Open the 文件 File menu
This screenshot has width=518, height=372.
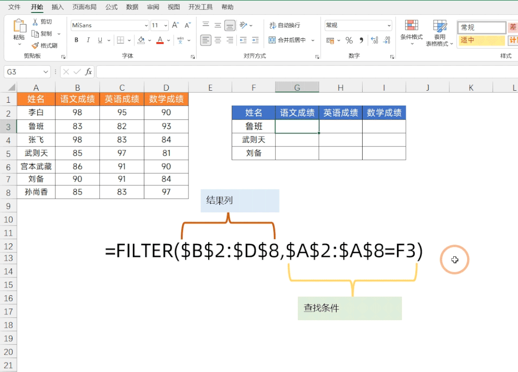pyautogui.click(x=14, y=7)
